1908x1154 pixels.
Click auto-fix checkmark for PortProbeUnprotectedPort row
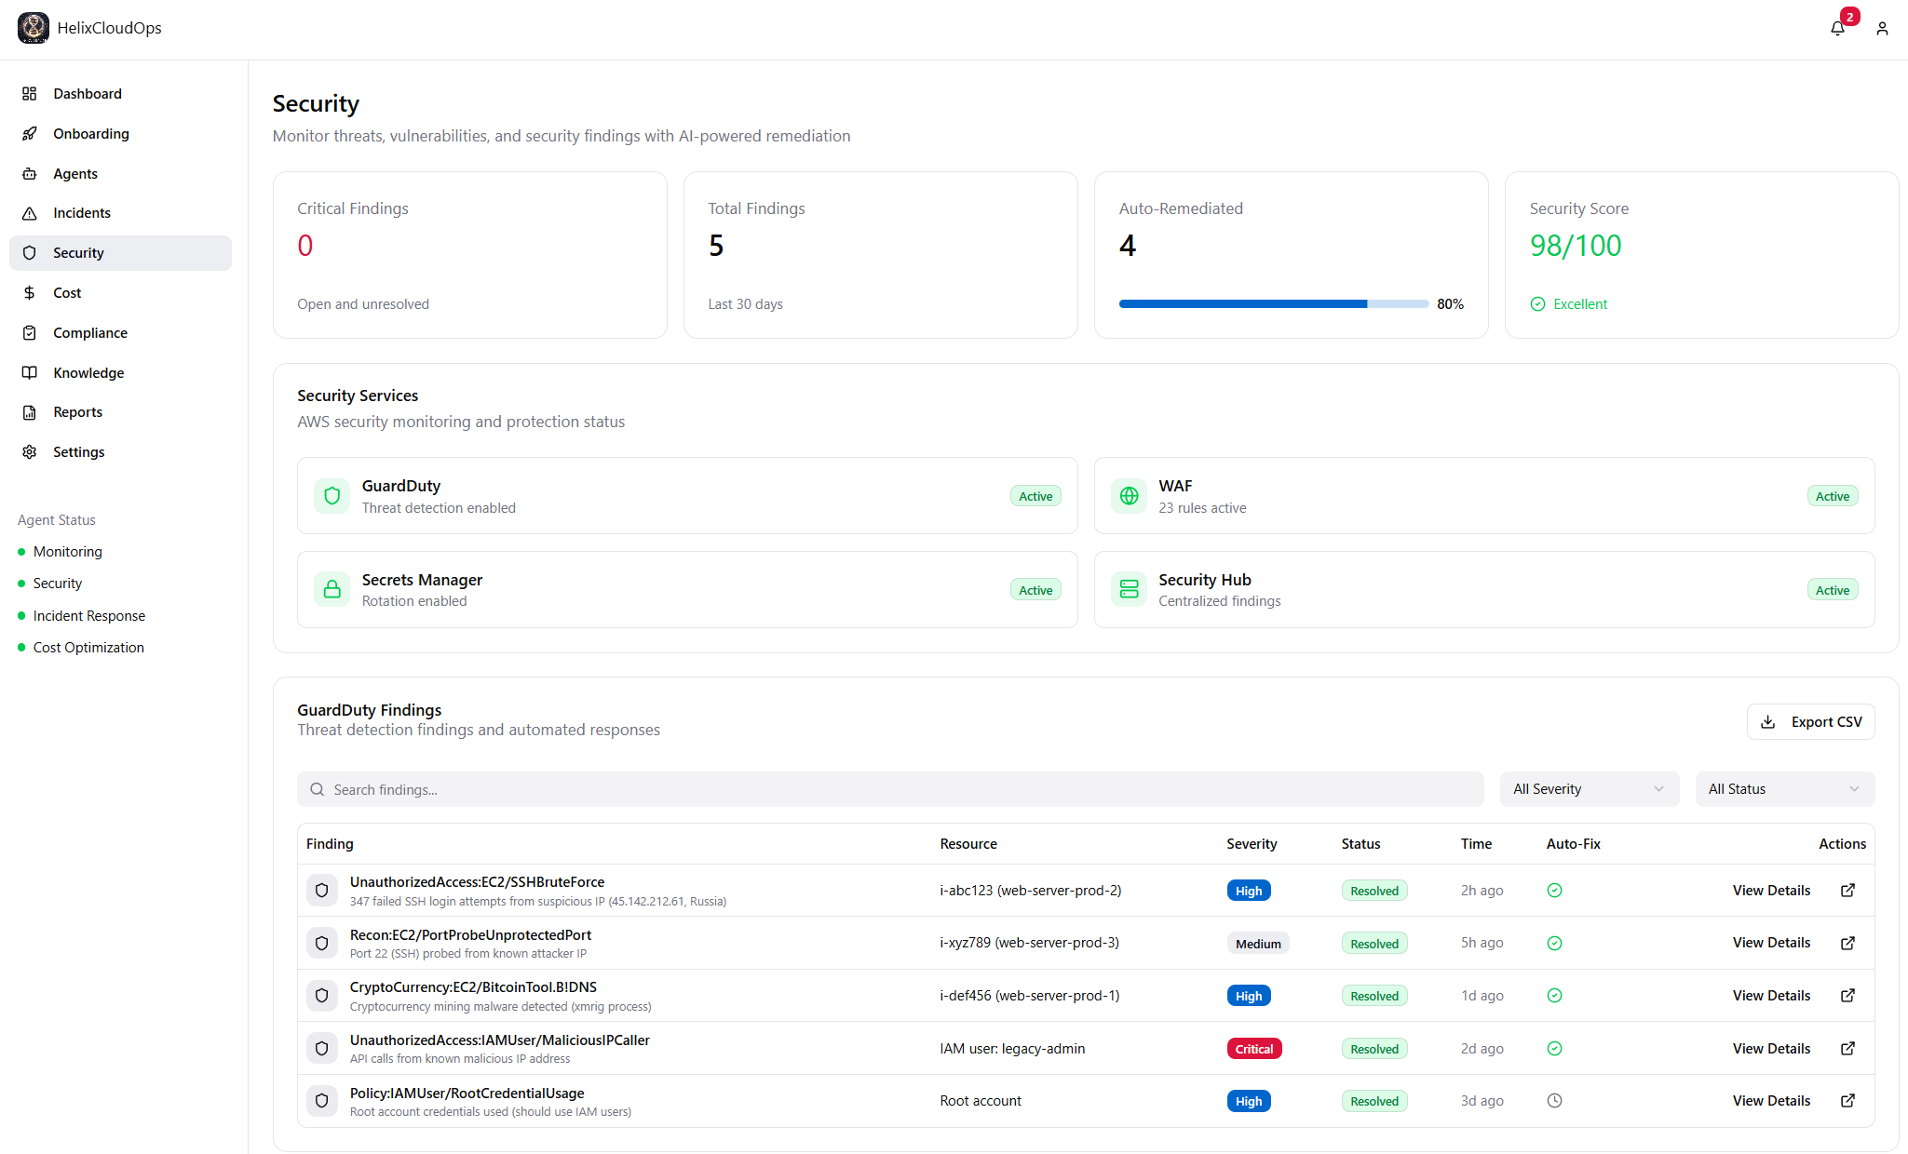tap(1554, 943)
